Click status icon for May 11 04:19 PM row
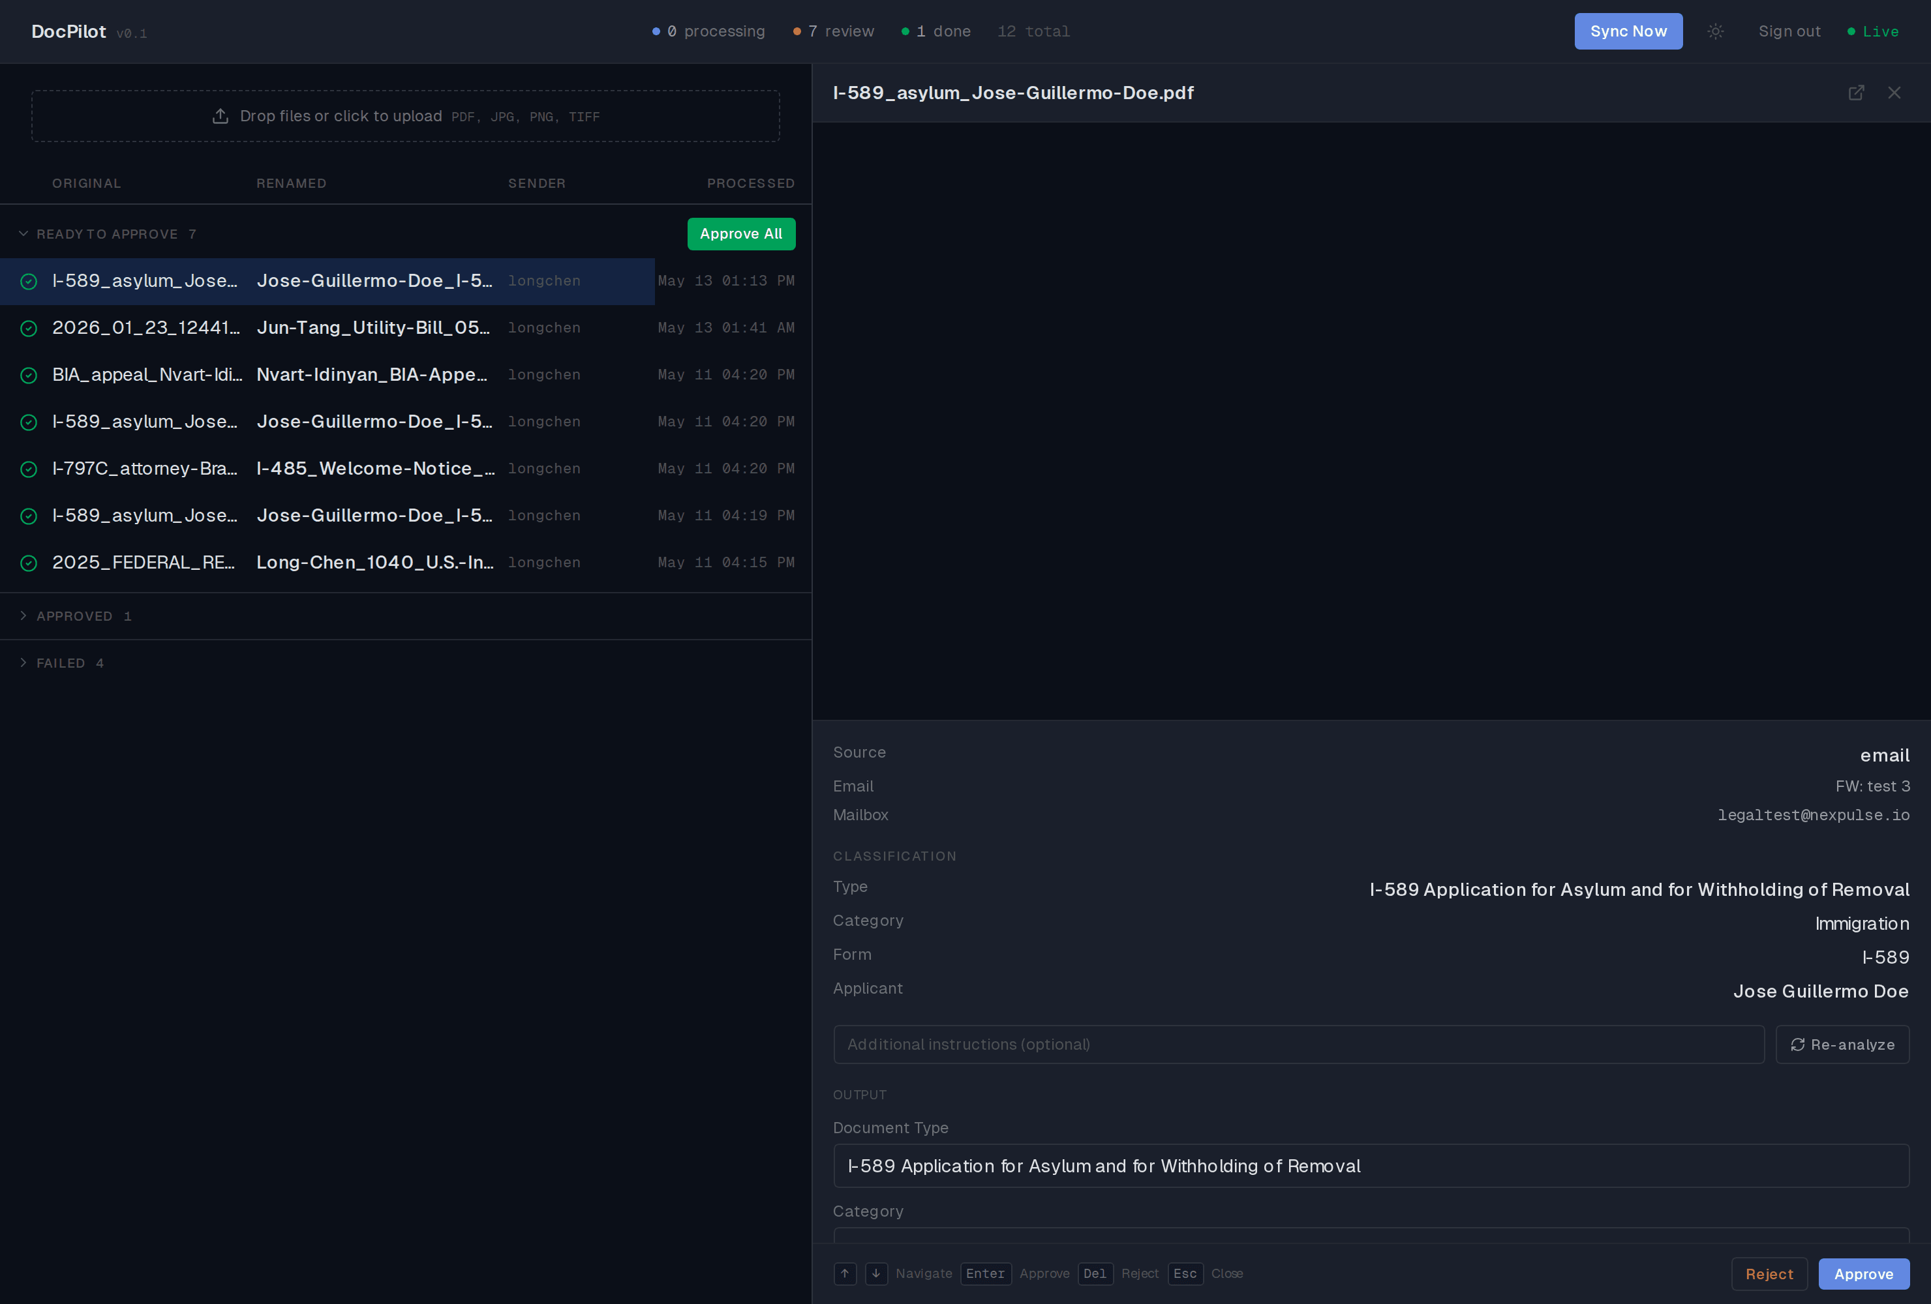Screen dimensions: 1931x1304 [x=28, y=516]
